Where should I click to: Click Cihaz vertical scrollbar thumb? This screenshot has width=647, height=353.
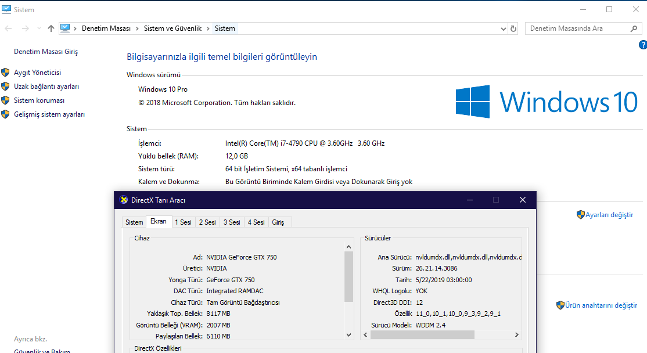(x=348, y=276)
